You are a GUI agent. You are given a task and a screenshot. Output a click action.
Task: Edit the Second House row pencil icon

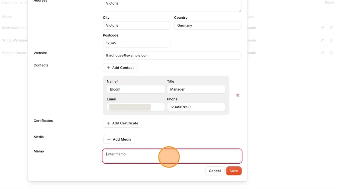[x=322, y=53]
